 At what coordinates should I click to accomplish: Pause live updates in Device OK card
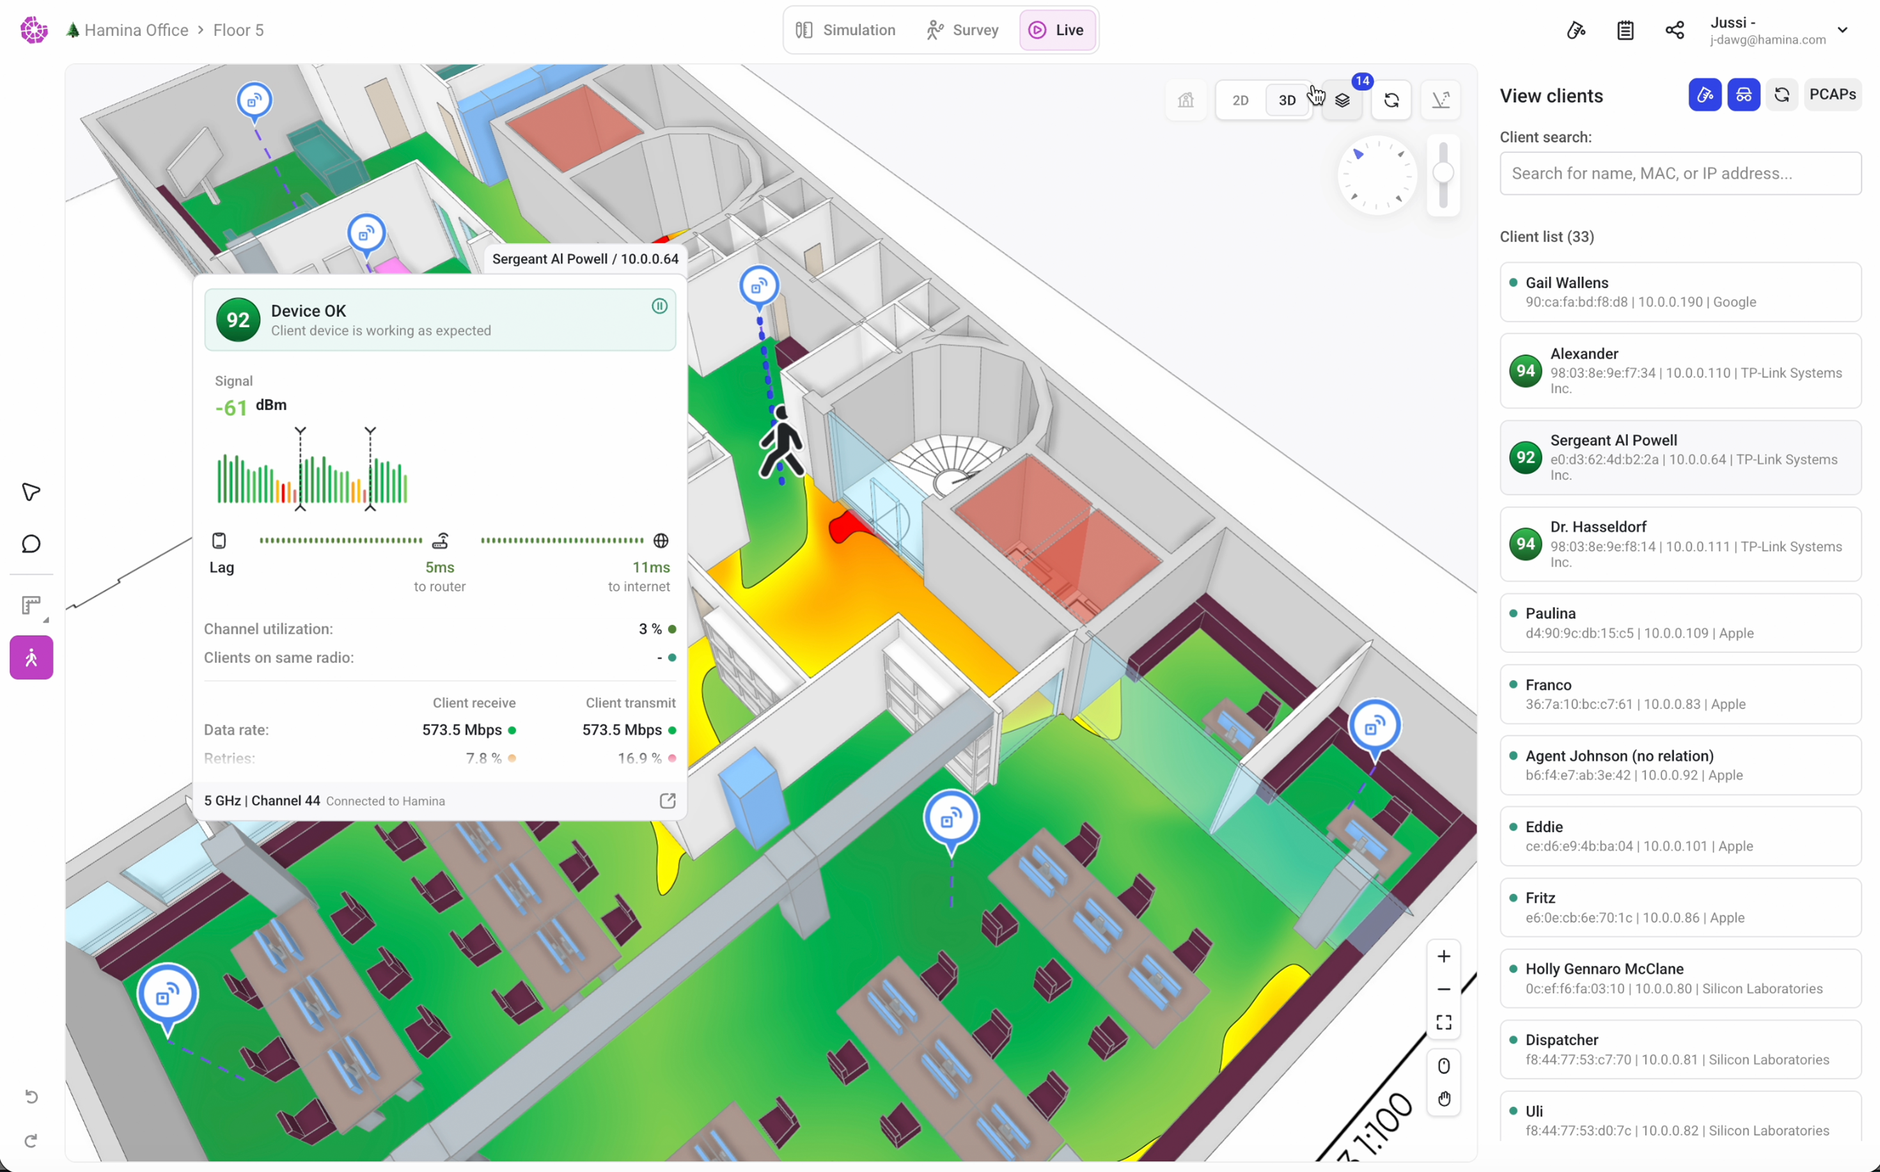pyautogui.click(x=659, y=306)
